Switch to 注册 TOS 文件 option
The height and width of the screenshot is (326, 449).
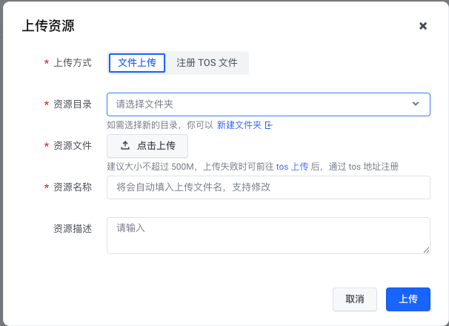tap(207, 63)
